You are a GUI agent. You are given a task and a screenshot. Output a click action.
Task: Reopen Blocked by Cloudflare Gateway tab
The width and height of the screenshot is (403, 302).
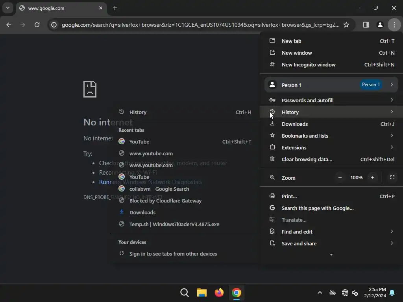pyautogui.click(x=185, y=201)
